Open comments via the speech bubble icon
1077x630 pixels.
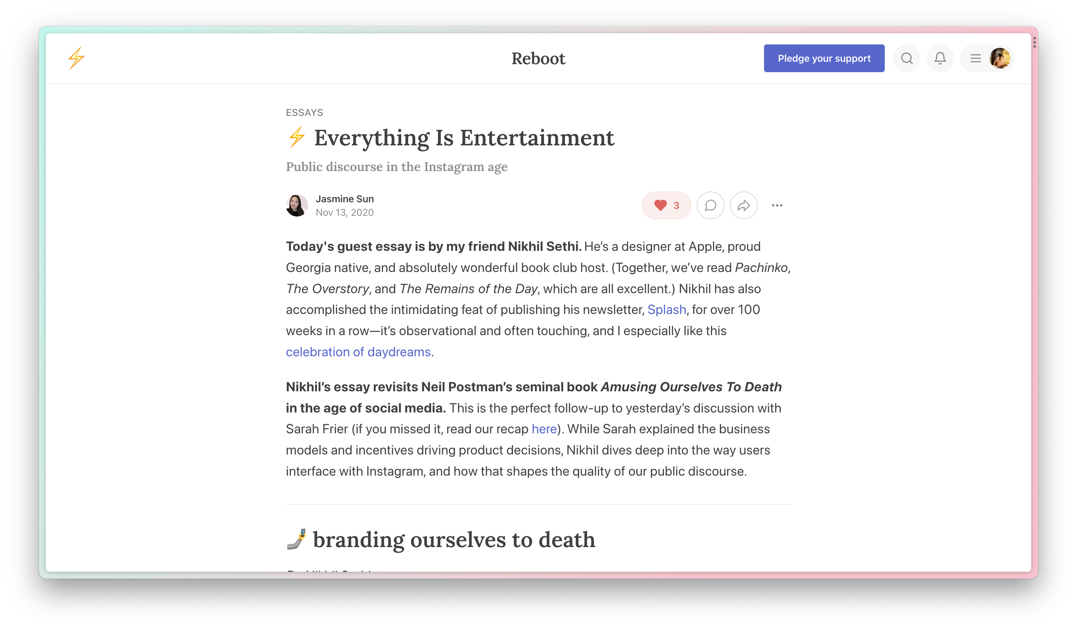click(710, 206)
